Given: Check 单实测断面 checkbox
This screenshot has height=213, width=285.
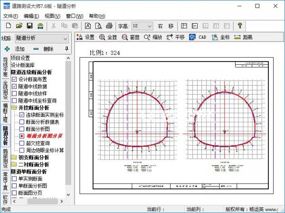Looking at the screenshot, I should click(14, 179).
